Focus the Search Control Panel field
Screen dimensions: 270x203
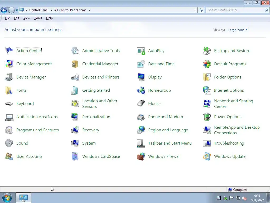pyautogui.click(x=235, y=10)
